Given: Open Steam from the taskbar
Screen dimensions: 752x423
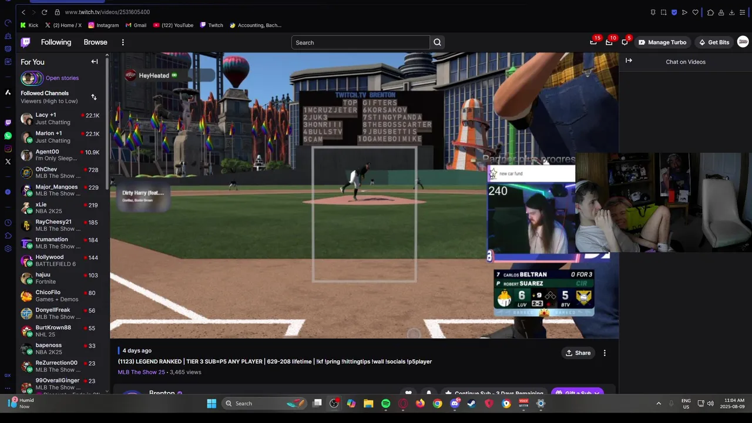Looking at the screenshot, I should point(472,404).
